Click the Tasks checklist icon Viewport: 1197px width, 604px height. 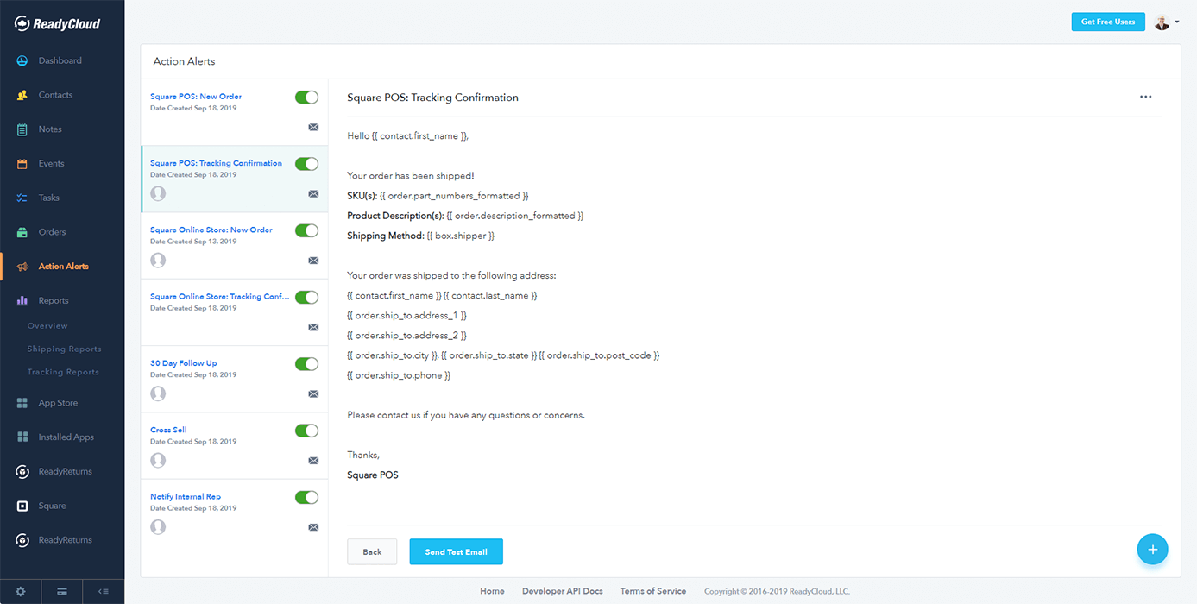(22, 198)
